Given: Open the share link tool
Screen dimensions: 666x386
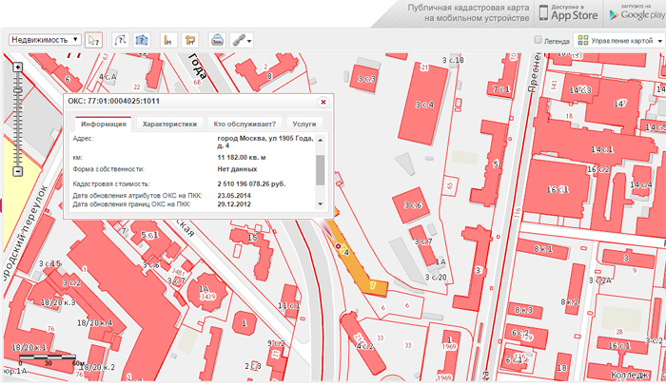Looking at the screenshot, I should pyautogui.click(x=241, y=40).
